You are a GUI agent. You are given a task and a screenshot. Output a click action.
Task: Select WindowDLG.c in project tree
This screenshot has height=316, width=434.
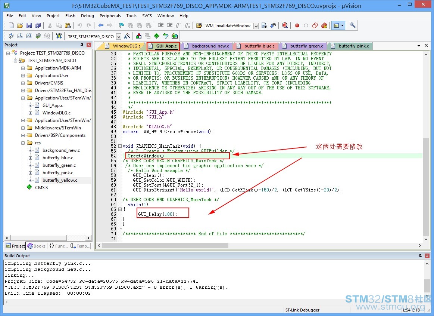(x=56, y=113)
